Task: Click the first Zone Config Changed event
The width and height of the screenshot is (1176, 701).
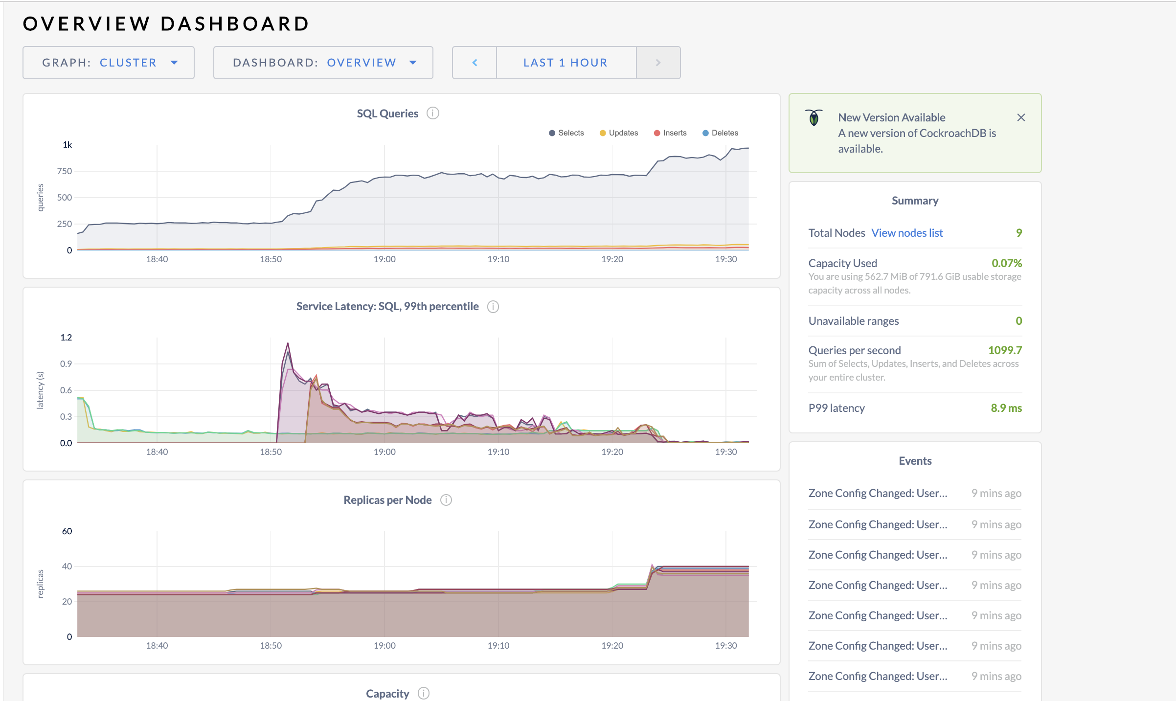Action: tap(915, 493)
